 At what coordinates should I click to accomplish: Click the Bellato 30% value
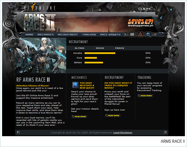148,63
